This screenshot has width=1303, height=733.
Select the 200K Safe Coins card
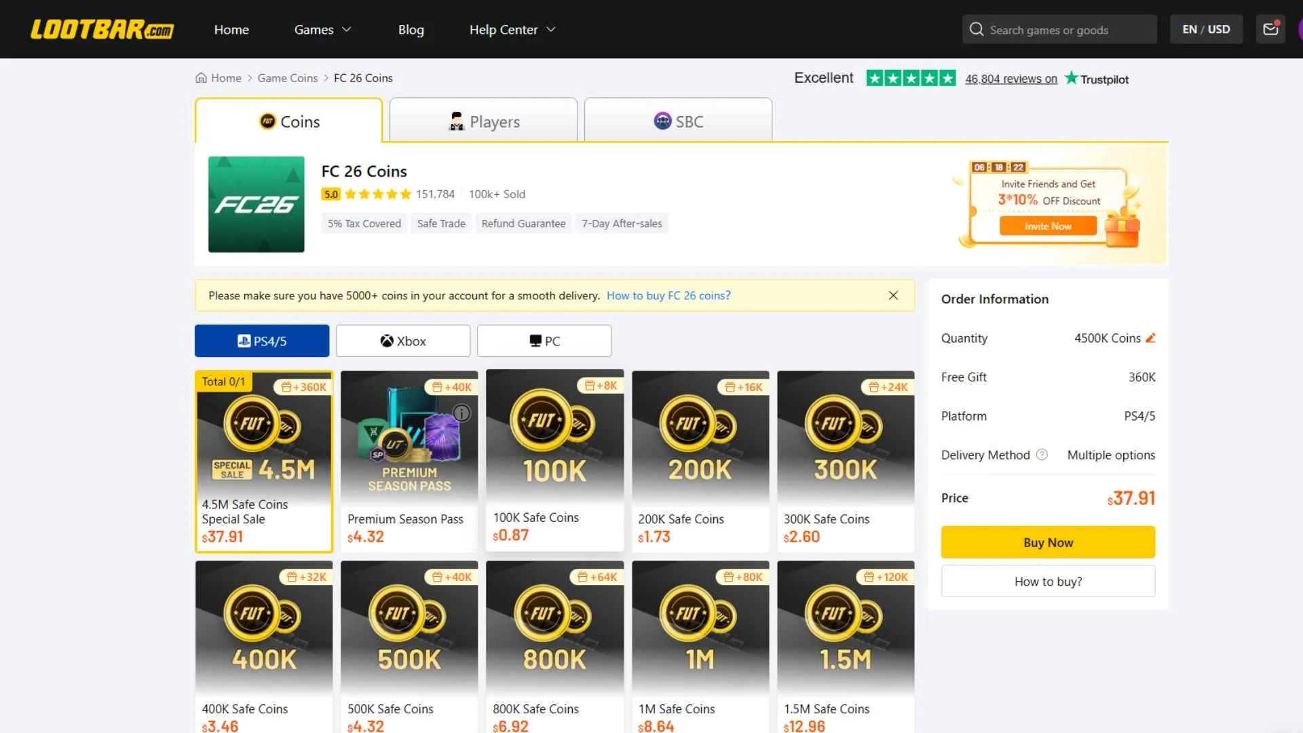pyautogui.click(x=700, y=462)
